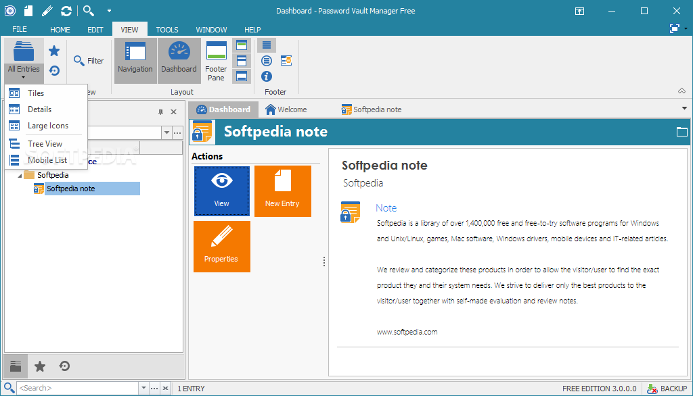The width and height of the screenshot is (693, 396).
Task: Click the vertical dots splitter handle
Action: pos(324,262)
